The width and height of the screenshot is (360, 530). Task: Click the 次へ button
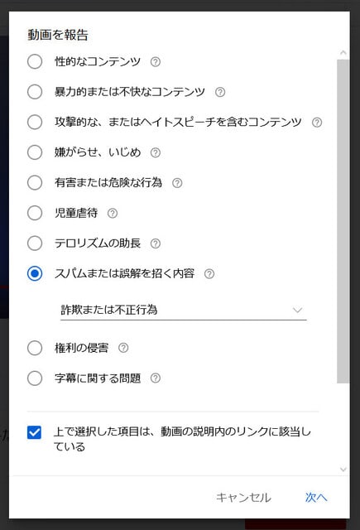316,498
